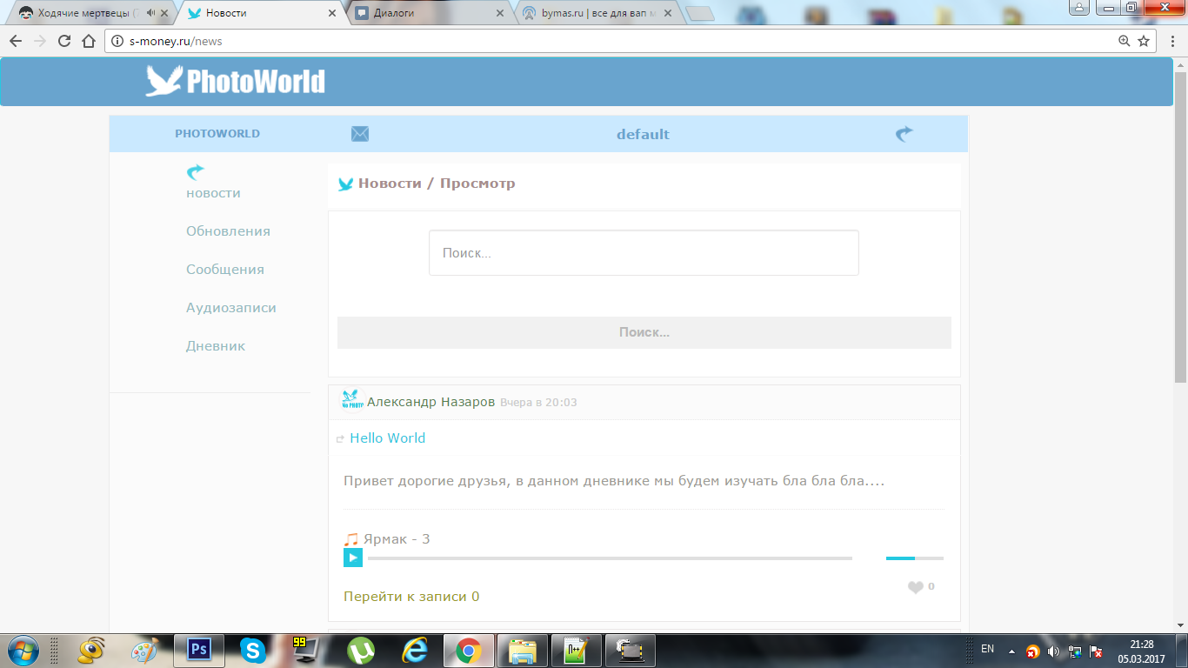Click Александр Назаров's avatar thumbnail
1188x668 pixels.
point(351,402)
